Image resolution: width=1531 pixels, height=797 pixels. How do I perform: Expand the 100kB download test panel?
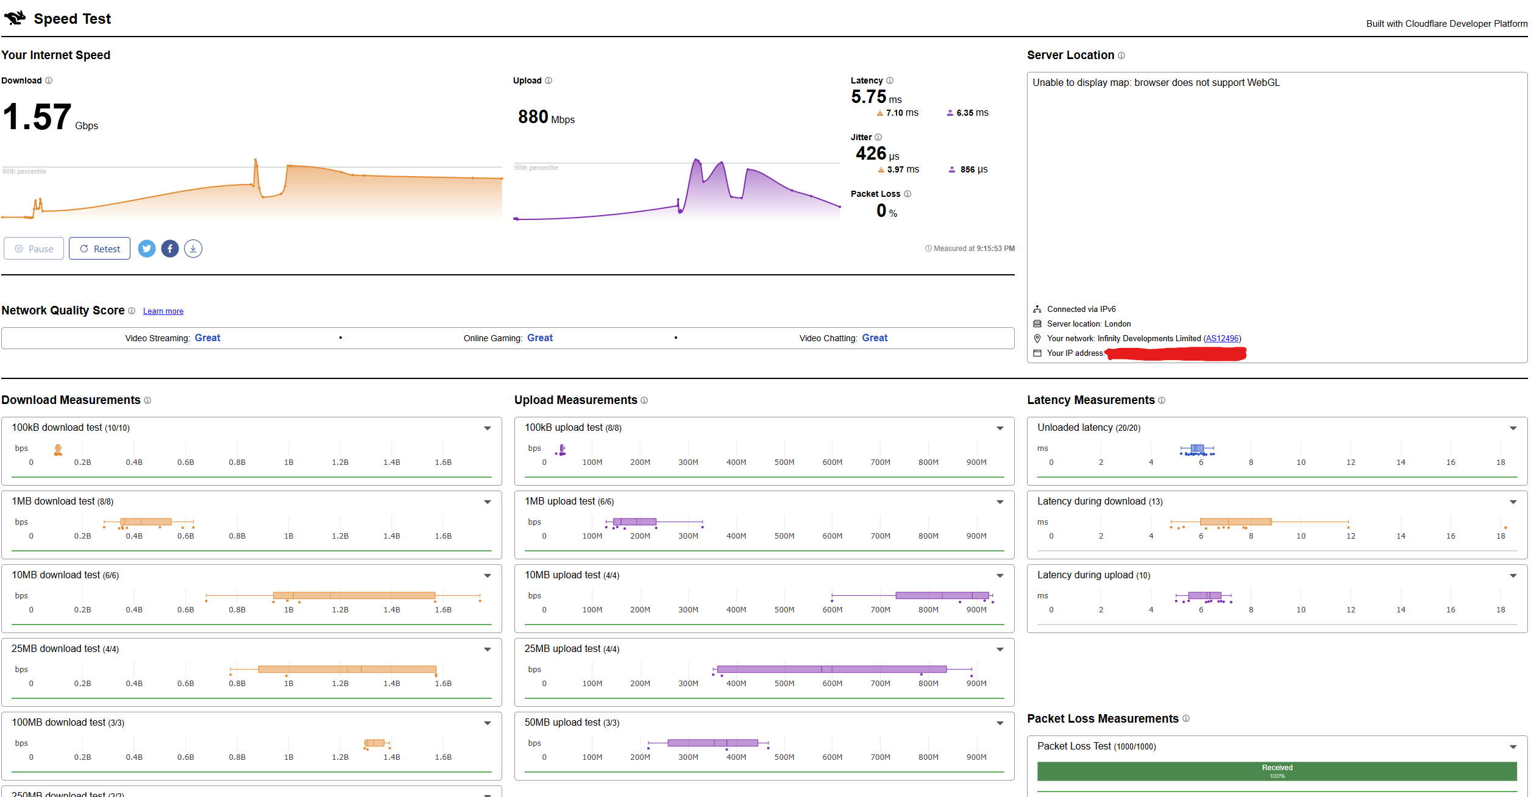point(488,428)
